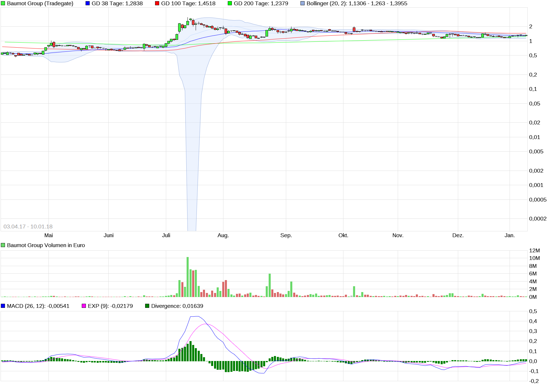
Task: Click the '0,0005' price axis value
Action: tap(538, 200)
